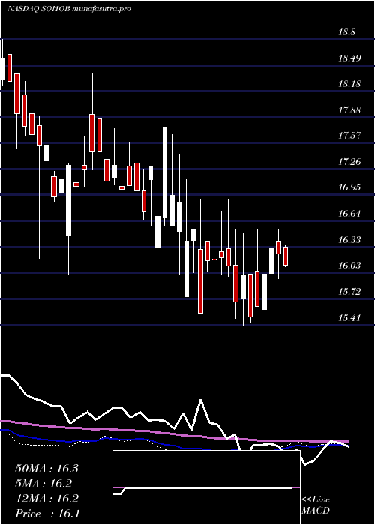Image resolution: width=375 pixels, height=525 pixels.
Task: Click the 18.18 price axis label
Action: pos(349,84)
